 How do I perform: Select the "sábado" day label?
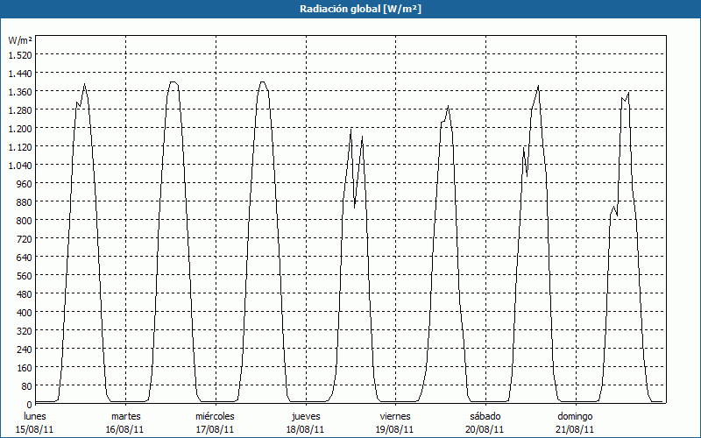pyautogui.click(x=485, y=416)
